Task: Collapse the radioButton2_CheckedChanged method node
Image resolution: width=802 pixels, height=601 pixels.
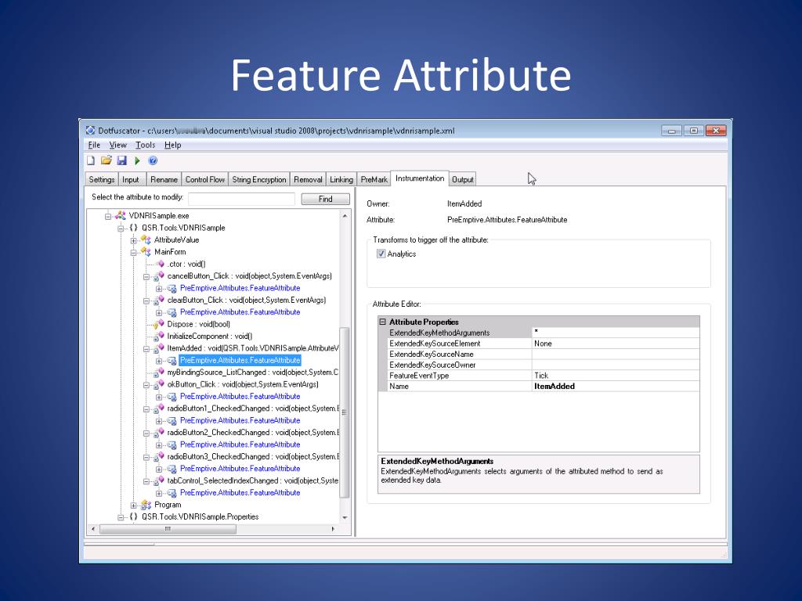Action: pyautogui.click(x=146, y=433)
